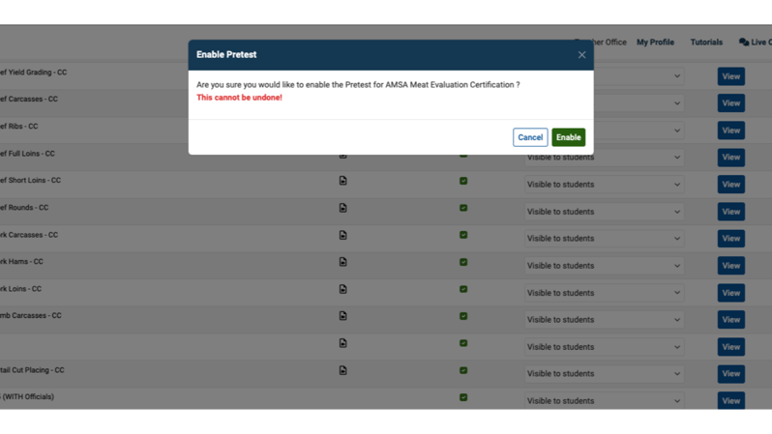This screenshot has width=772, height=434.
Task: Open visibility dropdown for Beef Rounds - CC
Action: [604, 212]
